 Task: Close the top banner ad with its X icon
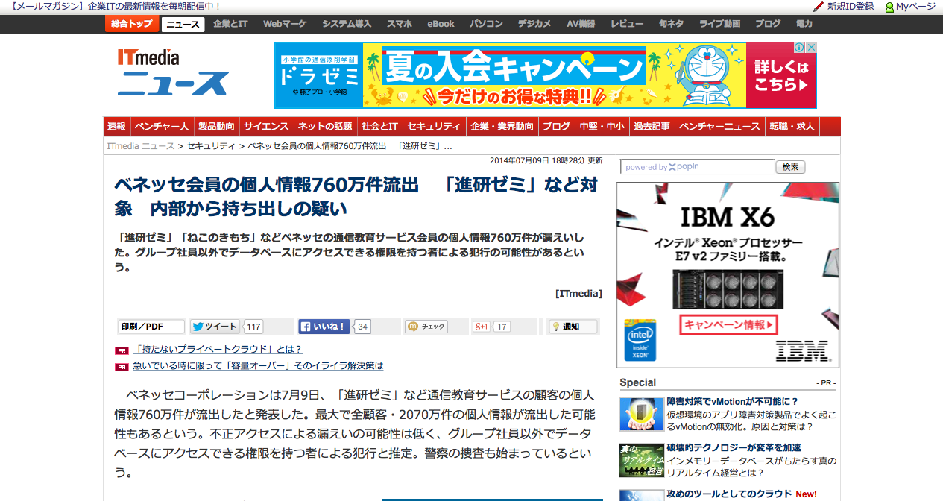coord(811,48)
